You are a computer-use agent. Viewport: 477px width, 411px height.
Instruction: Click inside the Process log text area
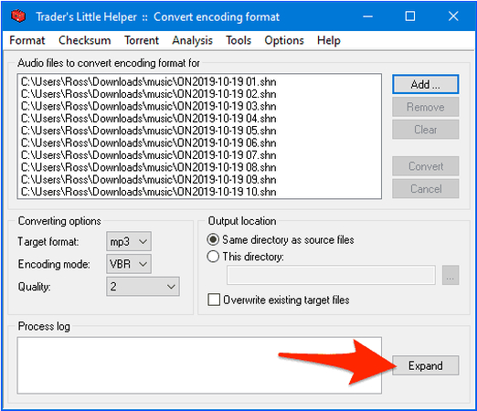(x=199, y=365)
